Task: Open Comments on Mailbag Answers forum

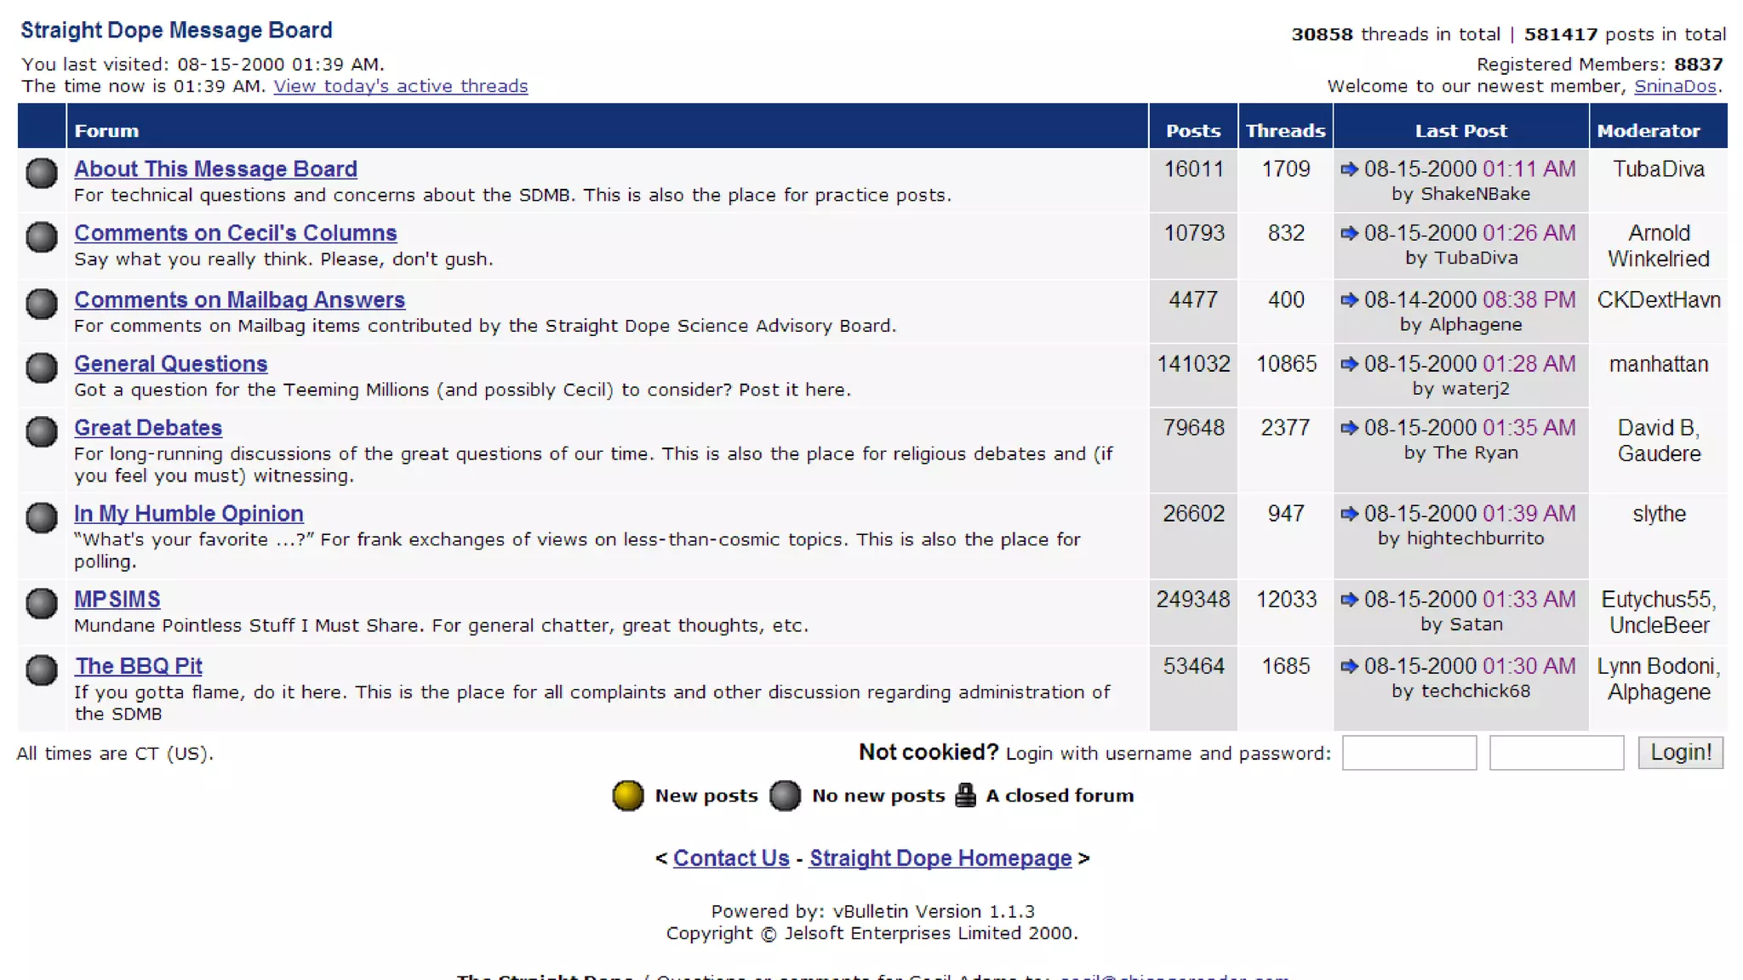Action: (x=239, y=300)
